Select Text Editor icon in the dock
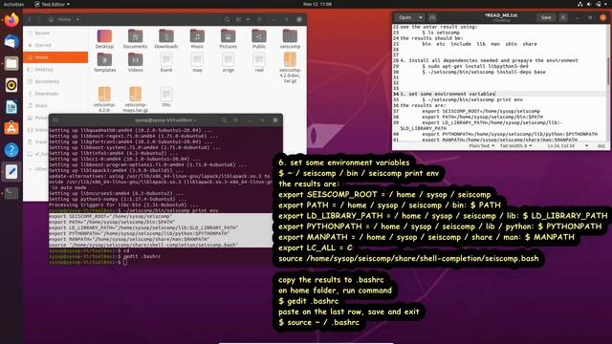 coord(11,172)
